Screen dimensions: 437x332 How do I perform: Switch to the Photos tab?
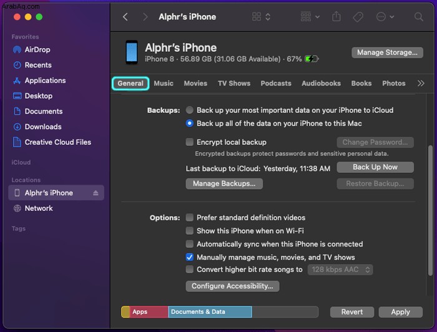[393, 83]
